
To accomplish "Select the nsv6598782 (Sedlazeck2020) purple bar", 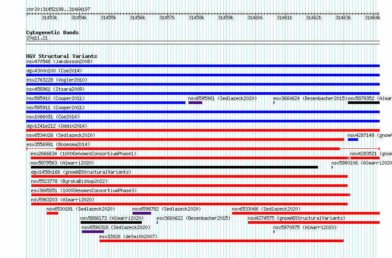I will [x=142, y=213].
